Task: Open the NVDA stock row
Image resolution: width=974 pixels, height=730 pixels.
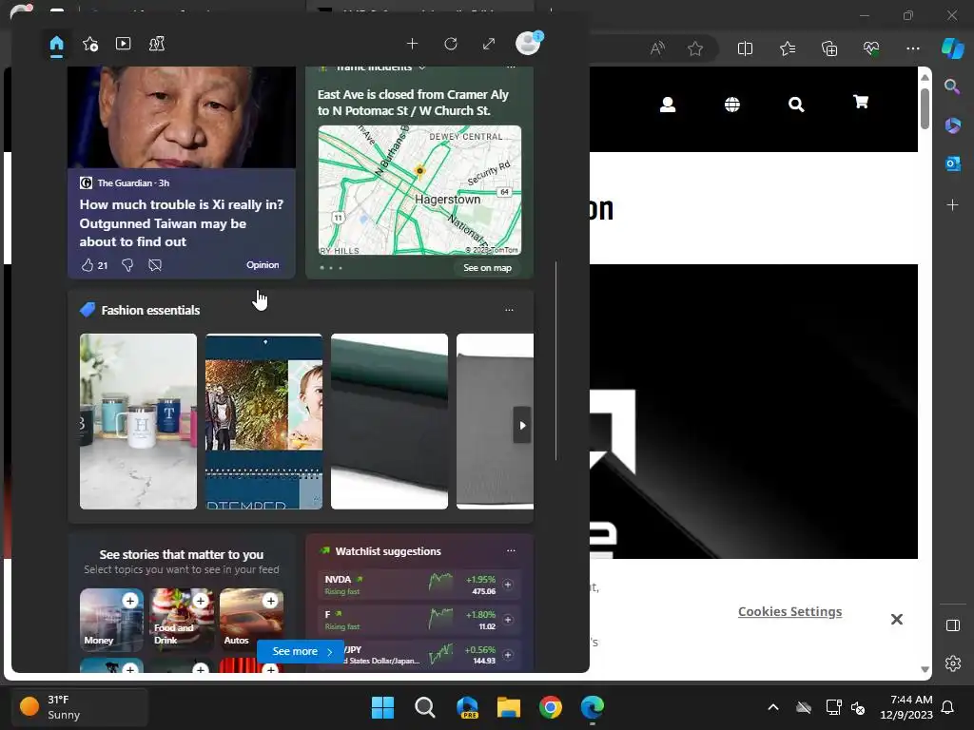Action: 419,585
